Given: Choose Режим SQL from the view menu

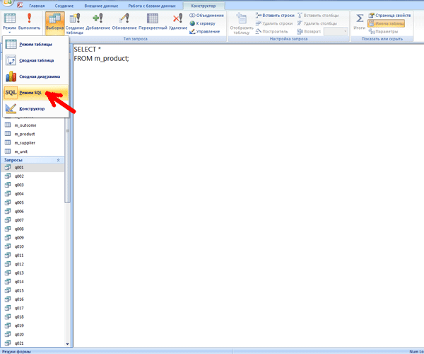Looking at the screenshot, I should [x=32, y=93].
